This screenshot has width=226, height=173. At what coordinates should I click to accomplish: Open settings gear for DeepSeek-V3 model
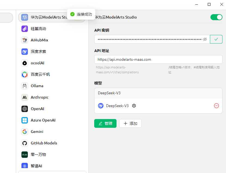[134, 106]
